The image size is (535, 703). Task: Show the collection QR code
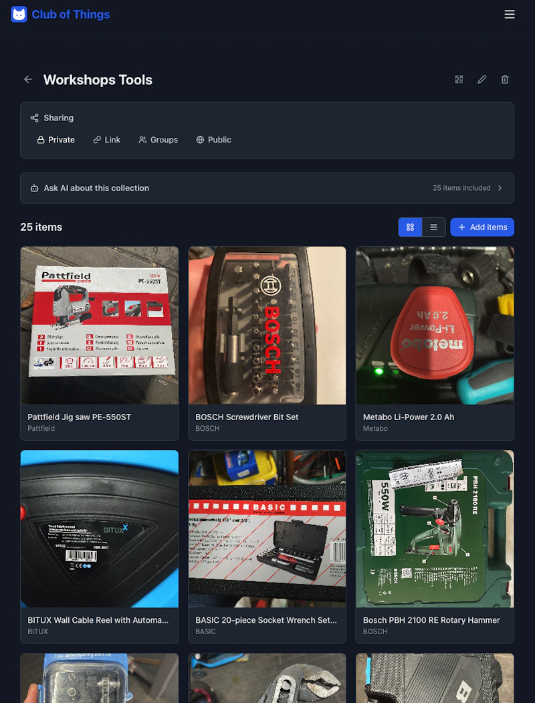459,80
